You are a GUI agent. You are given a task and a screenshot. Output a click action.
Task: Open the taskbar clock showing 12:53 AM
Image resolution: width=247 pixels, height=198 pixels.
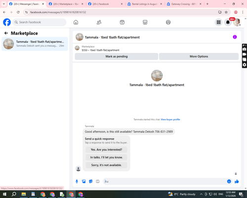[x=231, y=194]
